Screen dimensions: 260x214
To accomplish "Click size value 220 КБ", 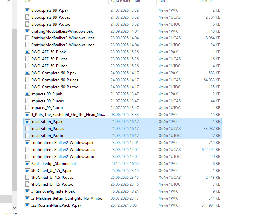I will pos(214,157).
